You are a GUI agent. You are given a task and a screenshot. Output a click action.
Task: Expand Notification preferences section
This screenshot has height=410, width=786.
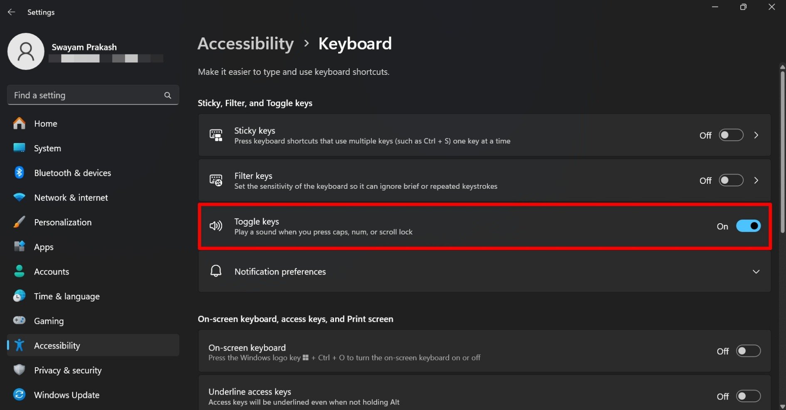coord(756,272)
